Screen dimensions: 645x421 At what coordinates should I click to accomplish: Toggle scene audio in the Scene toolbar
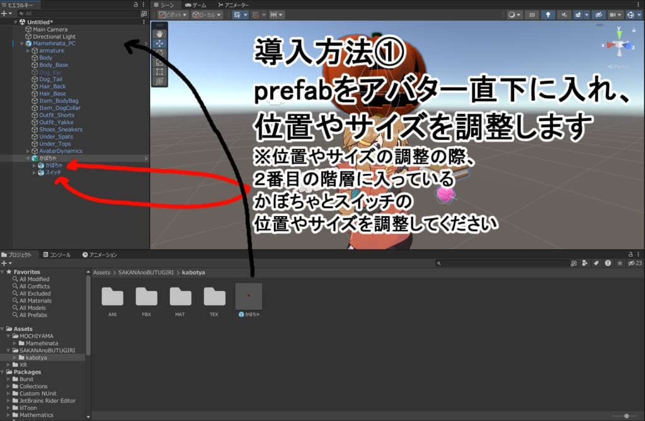pyautogui.click(x=564, y=15)
